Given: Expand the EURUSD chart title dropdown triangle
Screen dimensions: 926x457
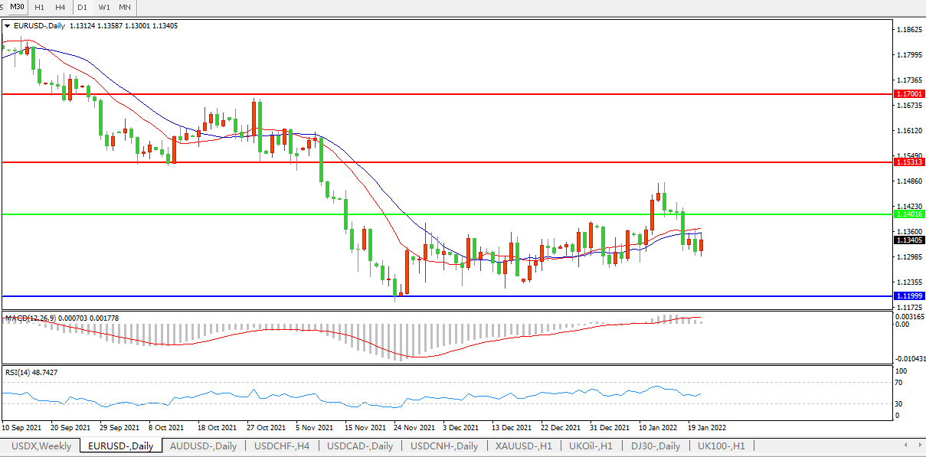Looking at the screenshot, I should [8, 25].
